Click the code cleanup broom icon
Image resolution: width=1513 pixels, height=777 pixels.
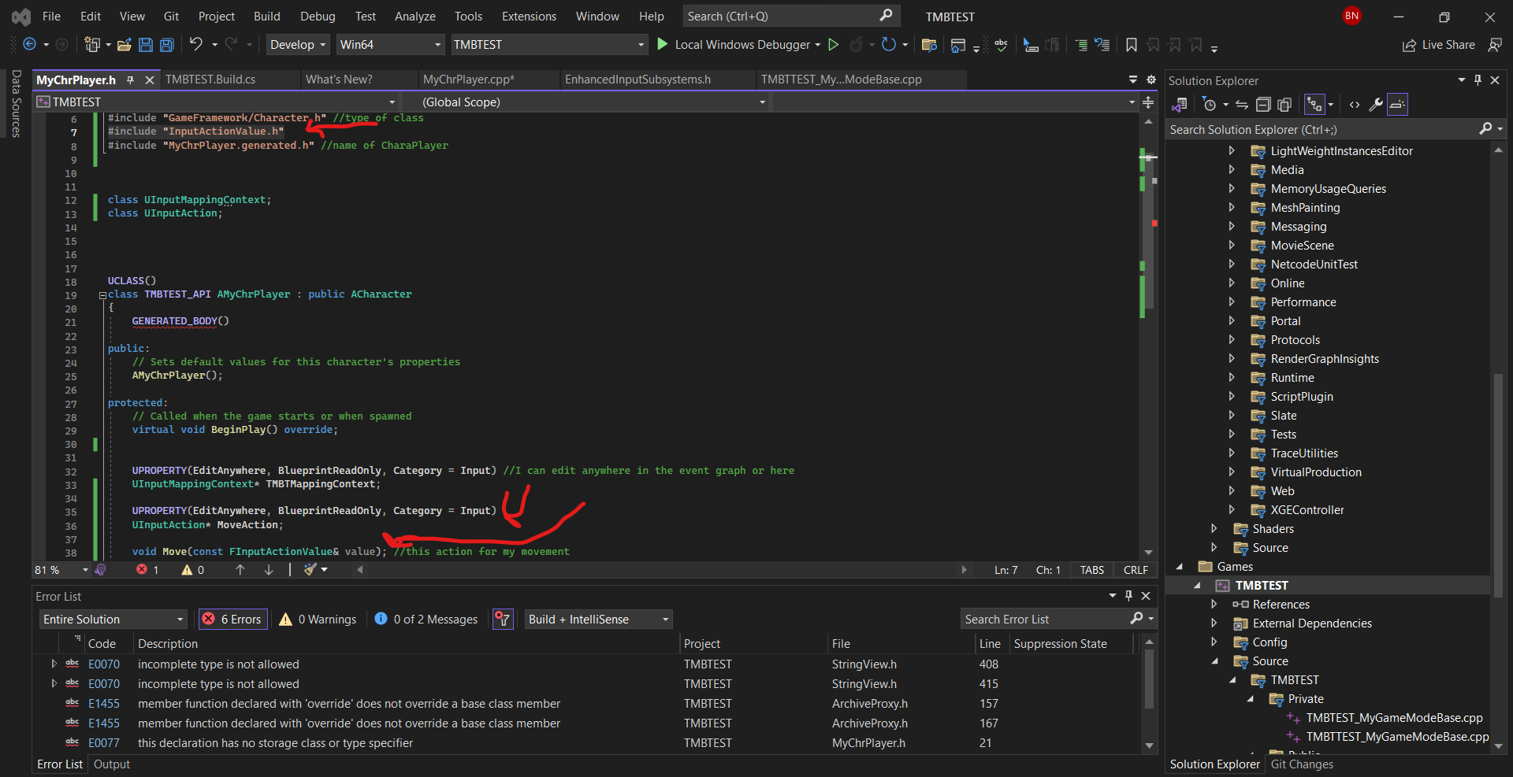tap(311, 569)
